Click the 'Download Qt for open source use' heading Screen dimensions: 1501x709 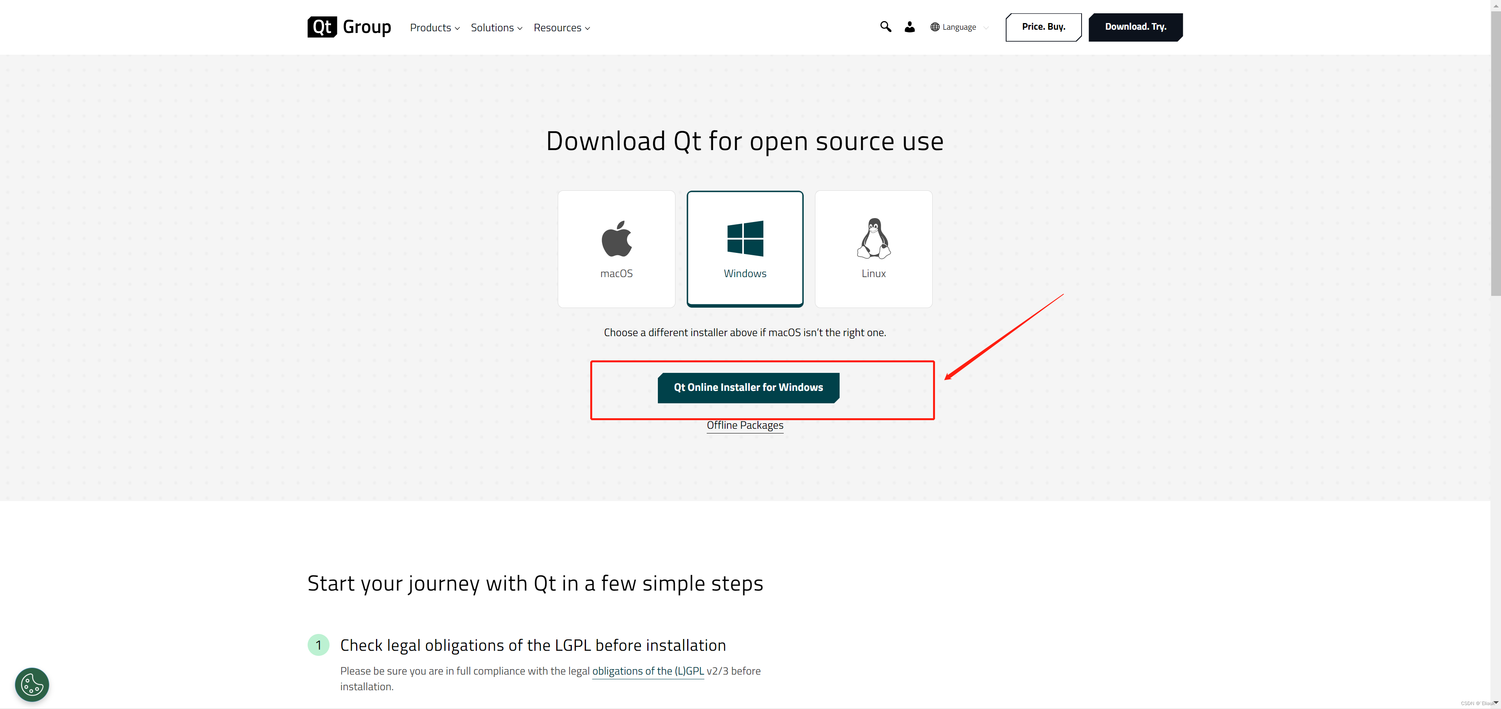pyautogui.click(x=745, y=141)
